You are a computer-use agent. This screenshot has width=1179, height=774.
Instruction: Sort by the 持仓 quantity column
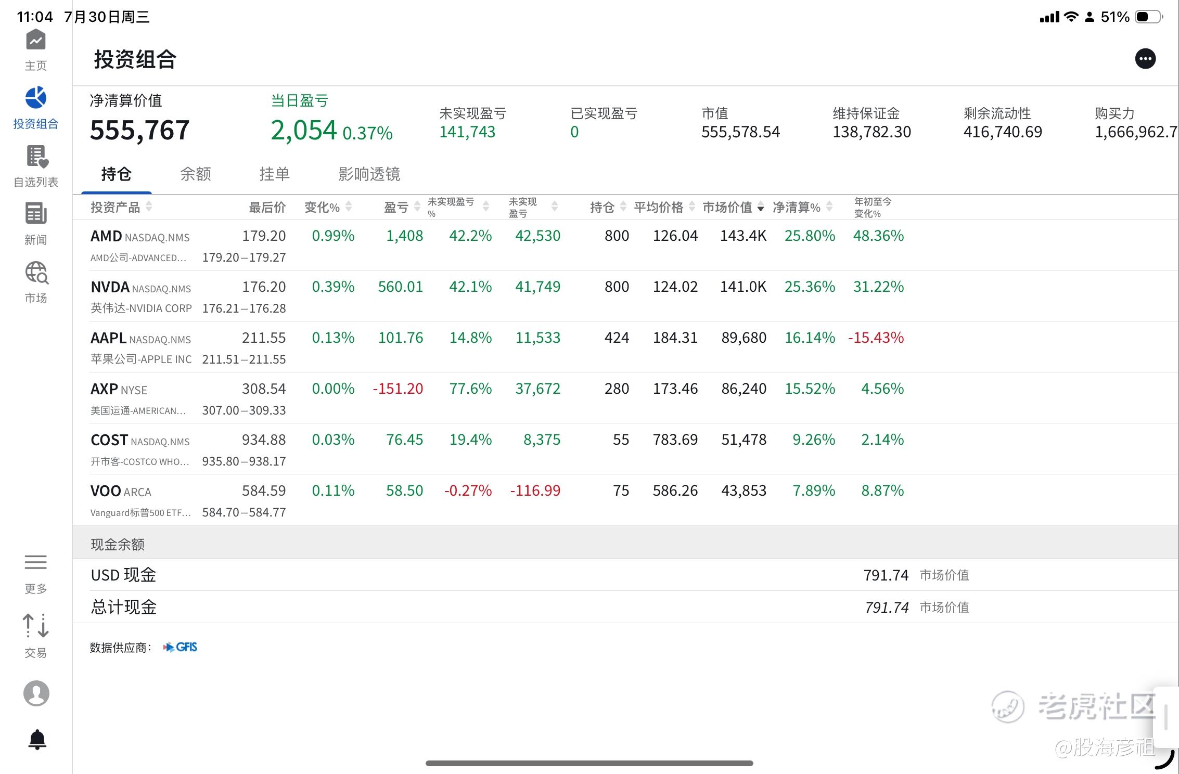pyautogui.click(x=608, y=207)
